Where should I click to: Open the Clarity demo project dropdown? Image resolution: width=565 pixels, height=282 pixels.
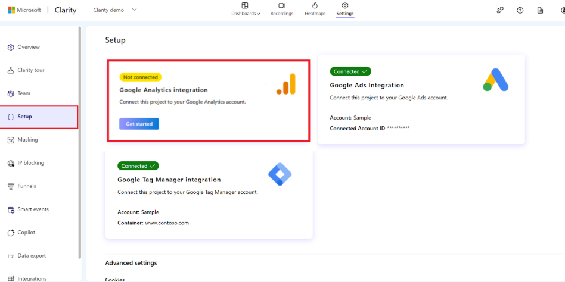(115, 10)
